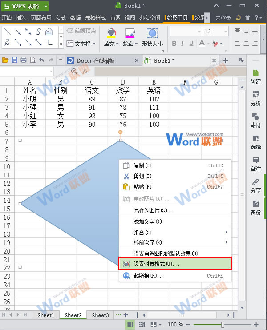Click 未登录 to sign in
The width and height of the screenshot is (267, 330).
click(223, 18)
